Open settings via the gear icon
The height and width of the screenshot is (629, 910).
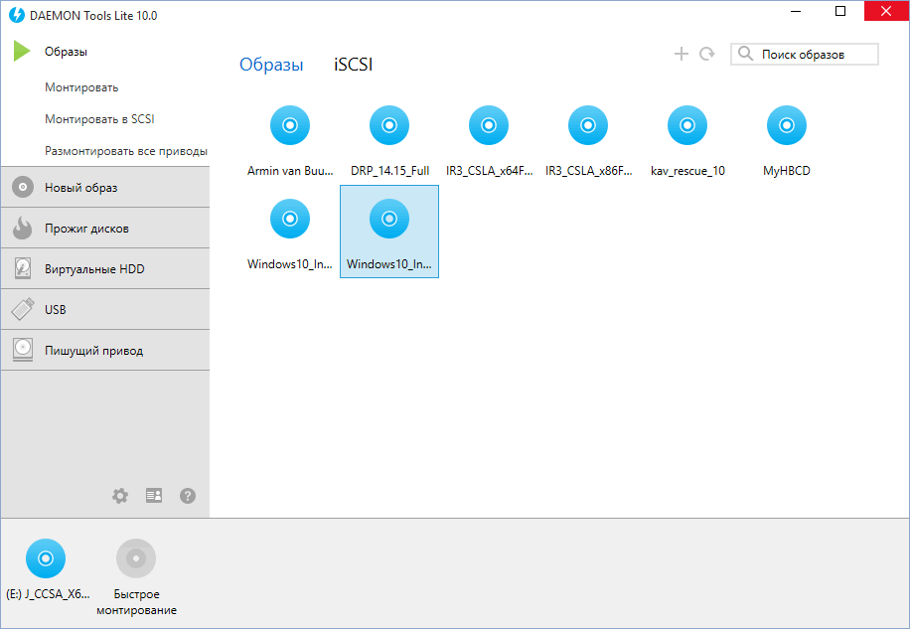click(x=120, y=496)
